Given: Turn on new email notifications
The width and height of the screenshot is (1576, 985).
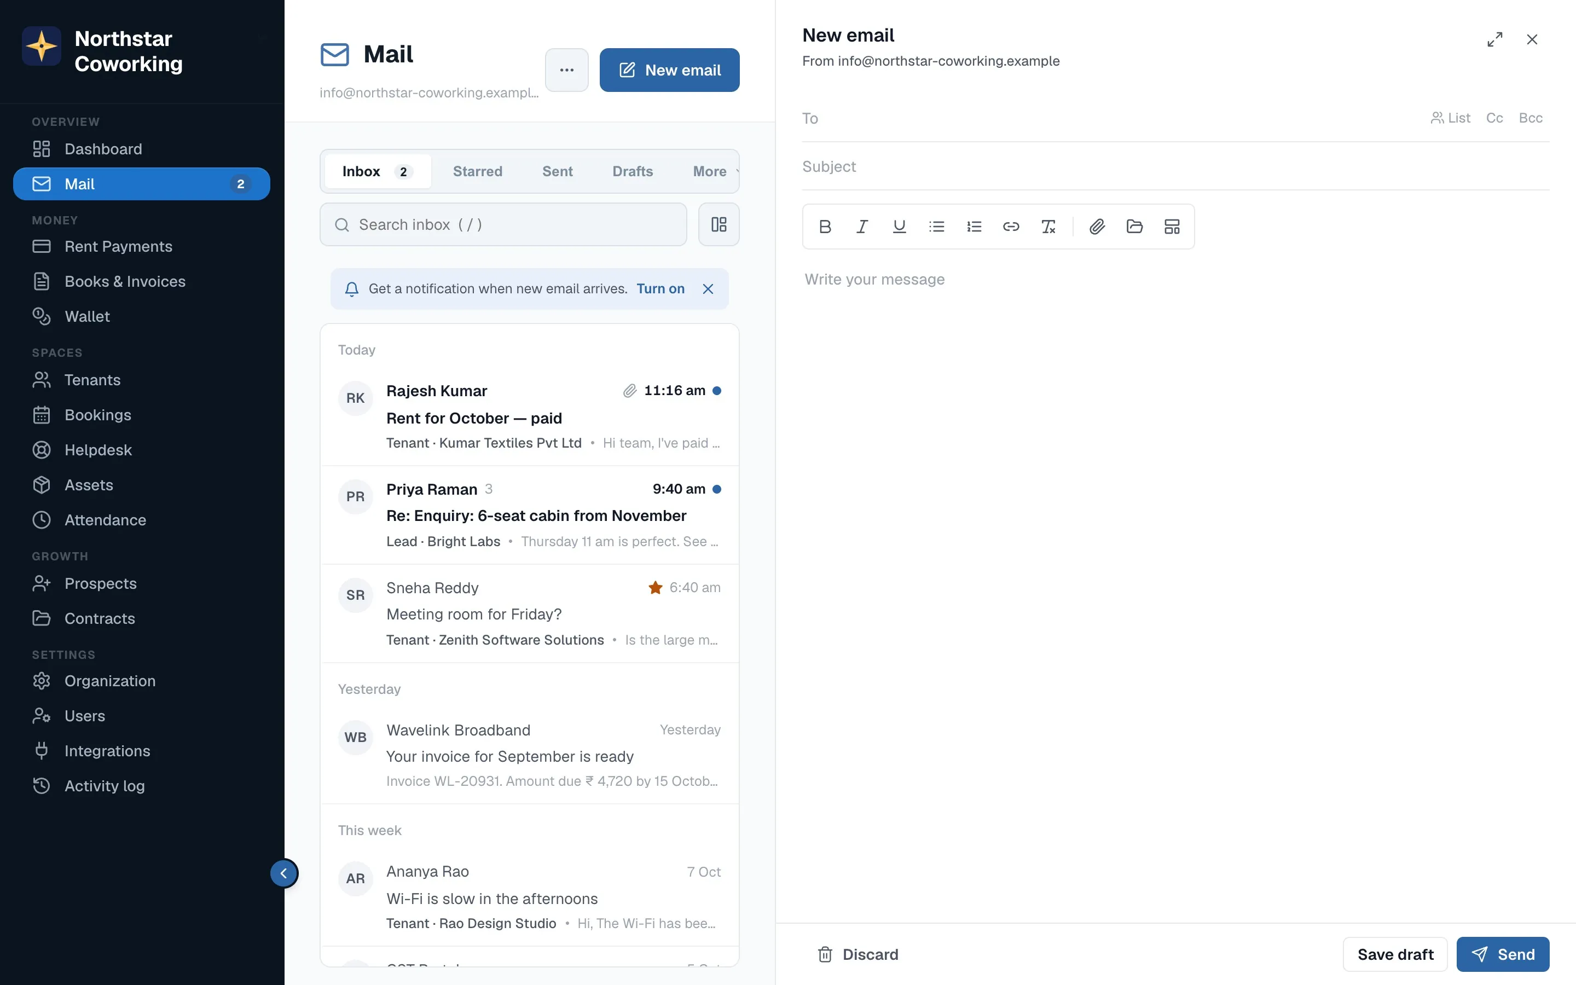Looking at the screenshot, I should (660, 288).
